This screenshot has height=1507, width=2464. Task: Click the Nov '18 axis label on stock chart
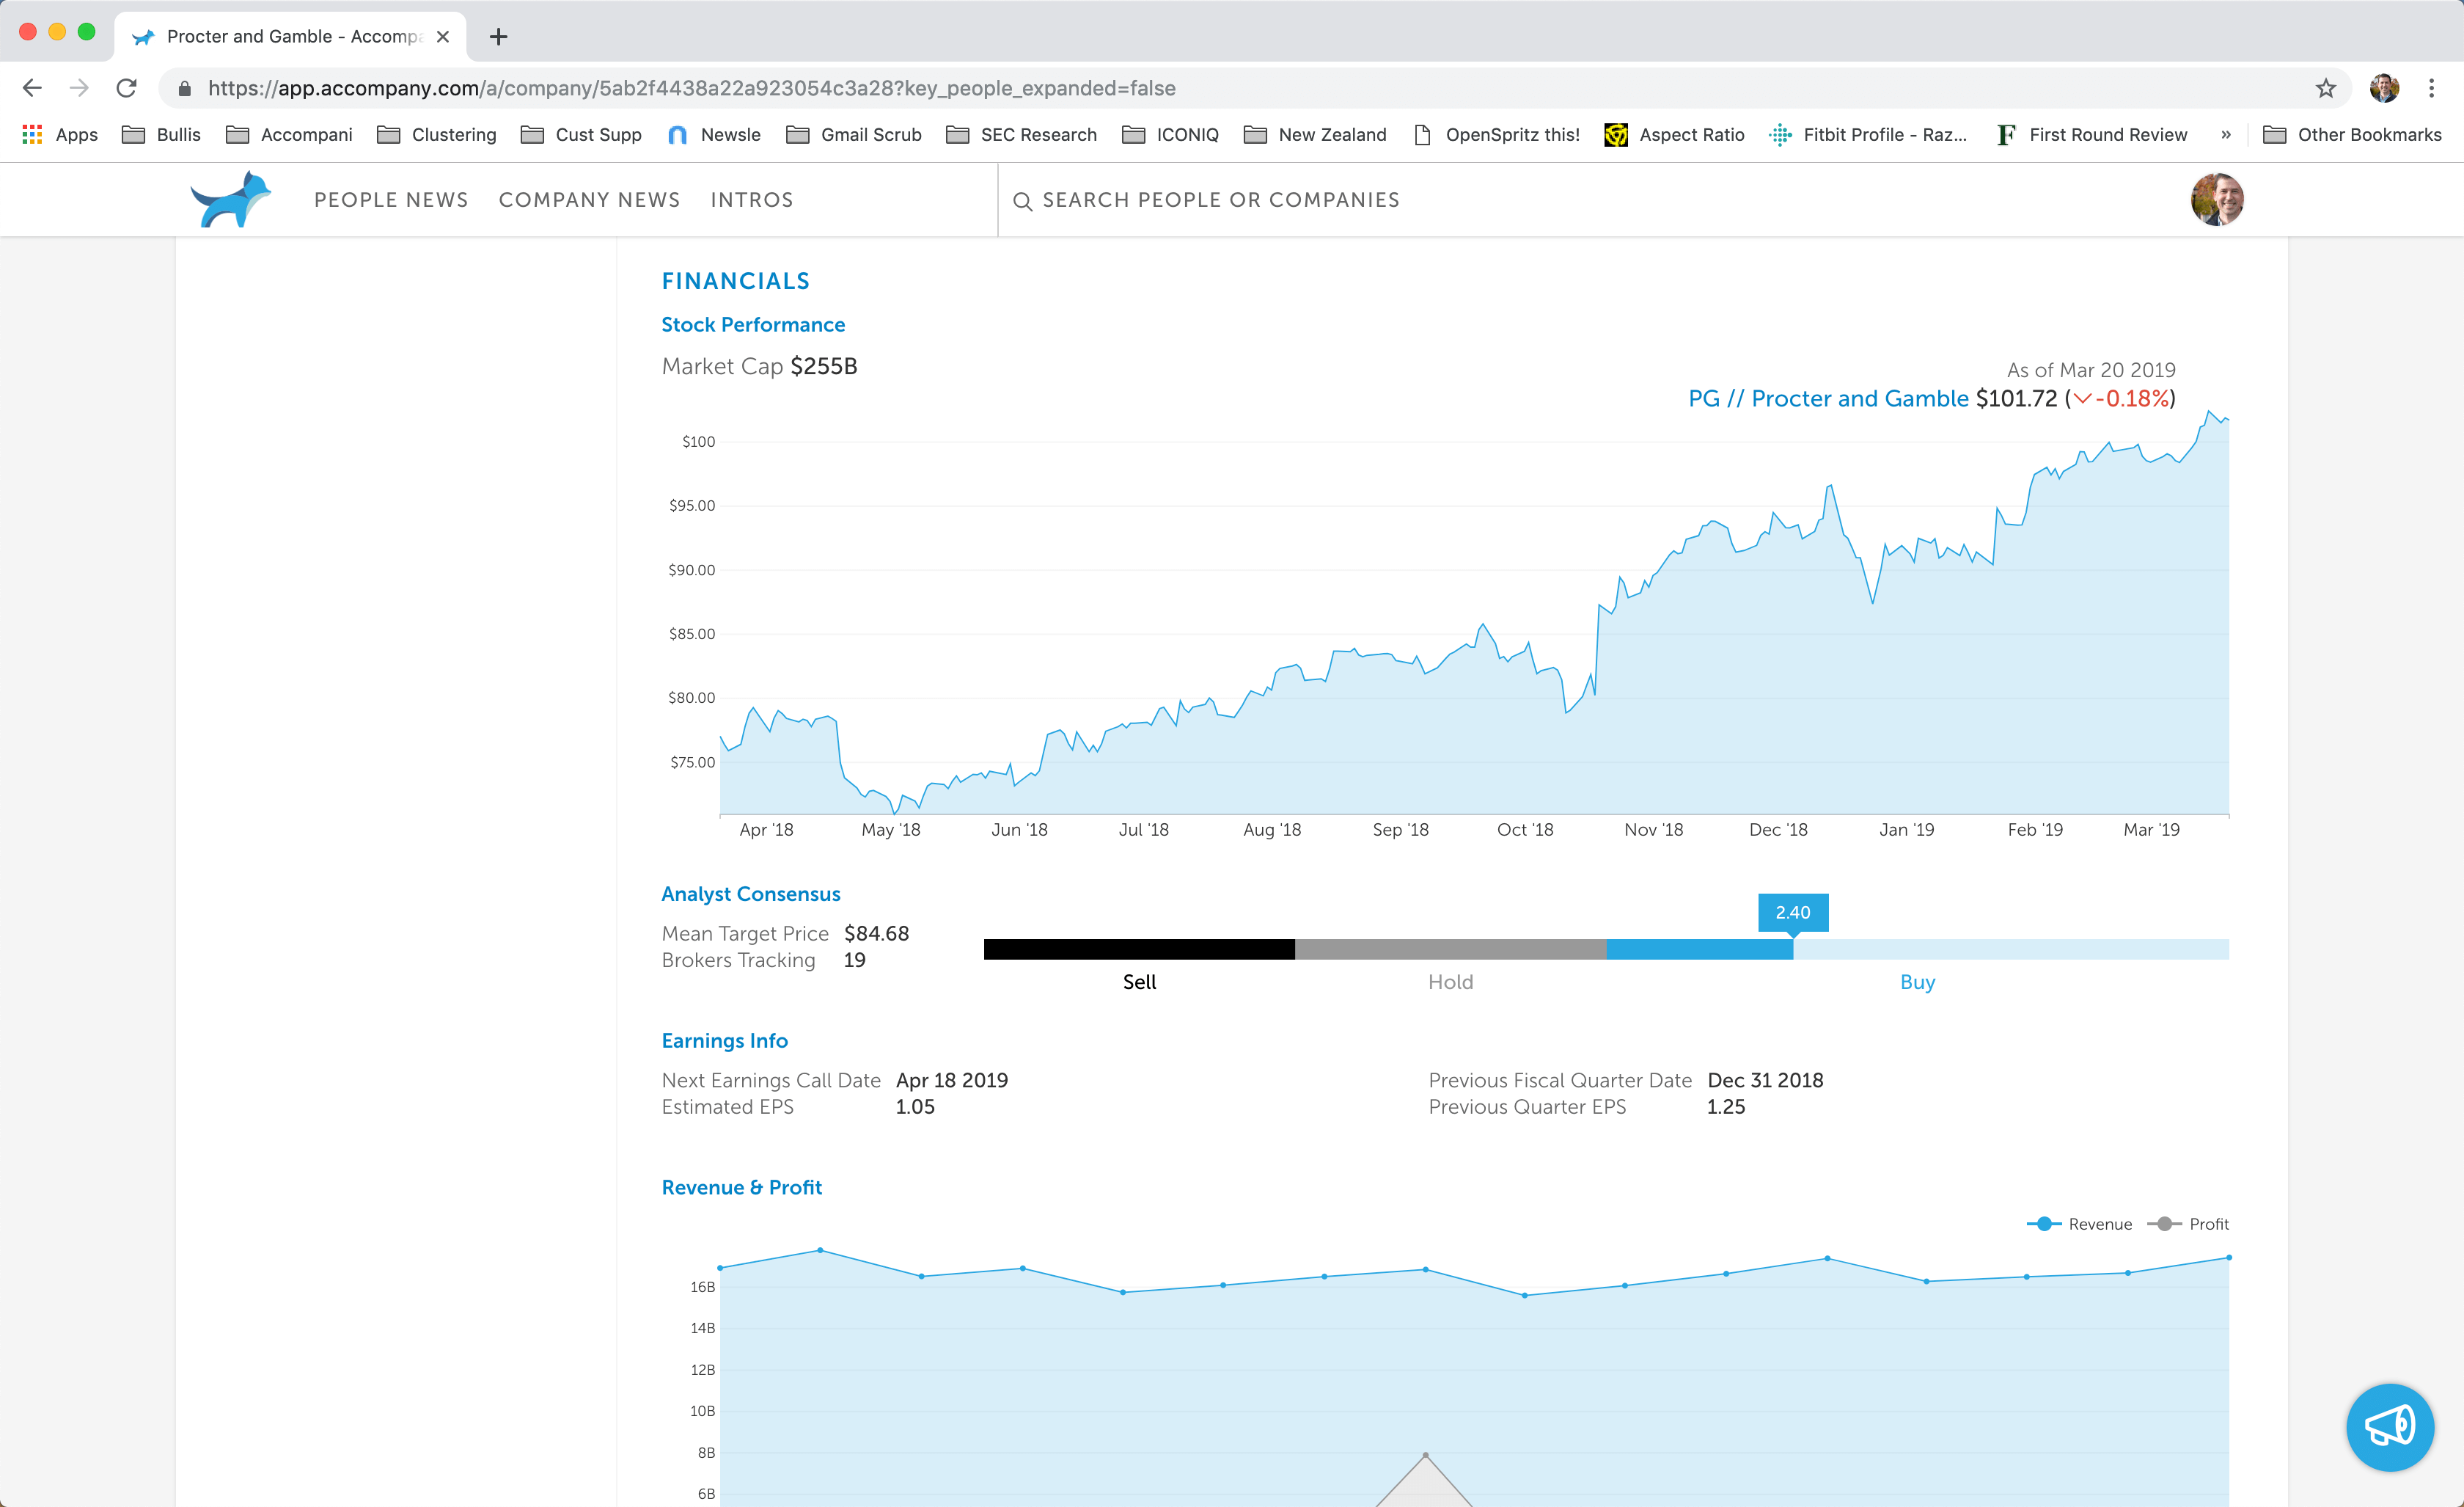coord(1653,830)
